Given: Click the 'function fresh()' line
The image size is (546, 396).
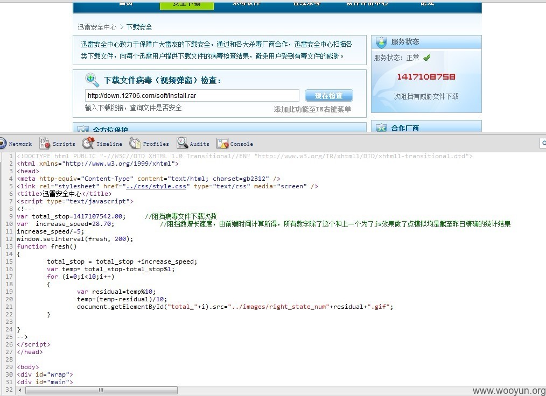Looking at the screenshot, I should pos(47,246).
